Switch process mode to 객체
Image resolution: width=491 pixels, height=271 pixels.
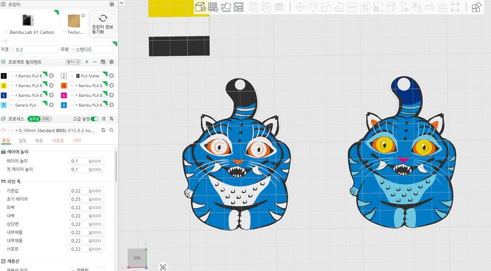46,119
